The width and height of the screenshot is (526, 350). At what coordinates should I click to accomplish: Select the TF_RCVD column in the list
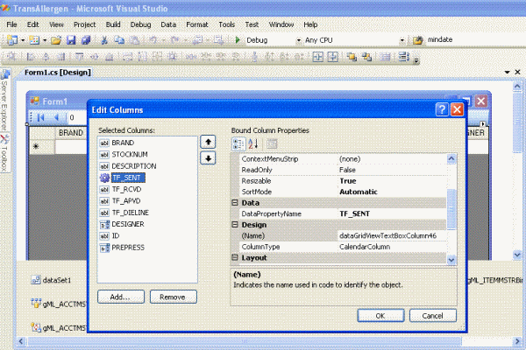pyautogui.click(x=126, y=189)
